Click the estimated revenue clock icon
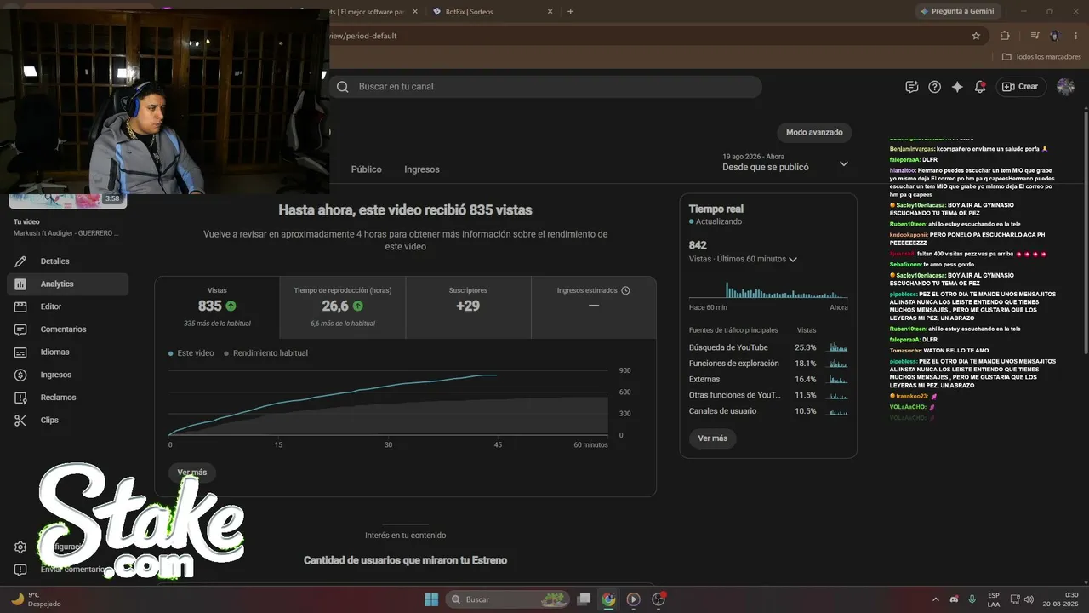 (x=625, y=290)
